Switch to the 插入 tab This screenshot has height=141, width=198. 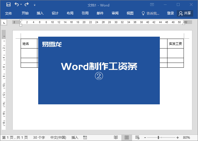point(40,13)
